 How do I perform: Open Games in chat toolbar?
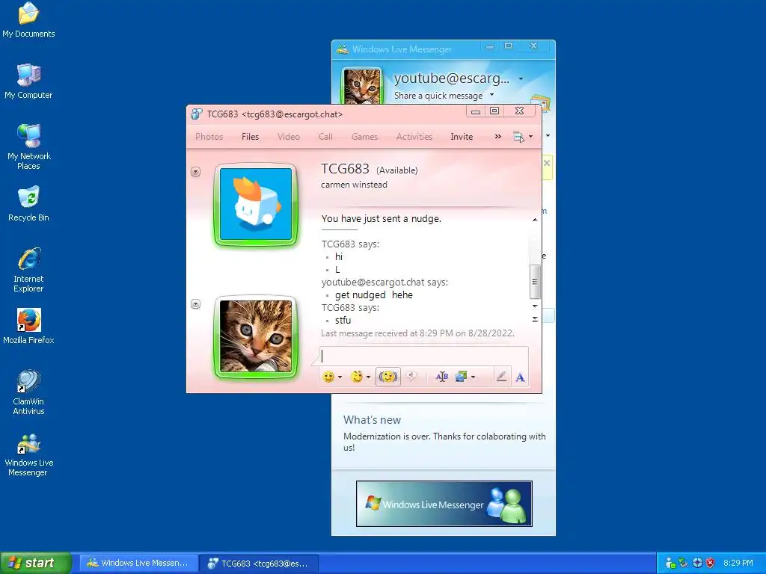[364, 137]
